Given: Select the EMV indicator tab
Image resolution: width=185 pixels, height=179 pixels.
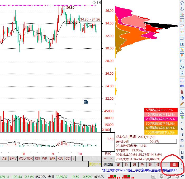Looking at the screenshot, I should pyautogui.click(x=13, y=158).
